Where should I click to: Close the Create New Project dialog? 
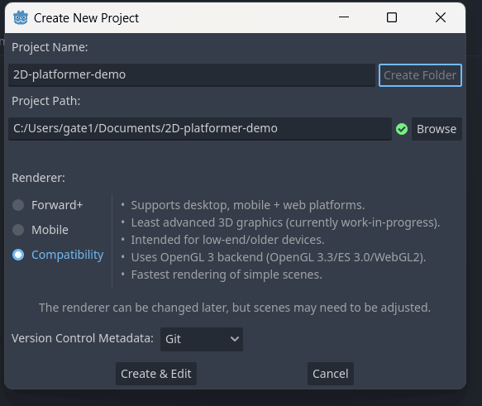pos(441,17)
